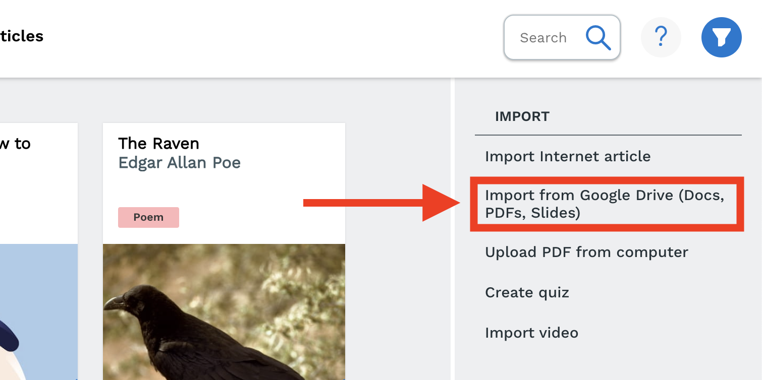Click the pink Poem tag
Image resolution: width=762 pixels, height=380 pixels.
point(148,217)
